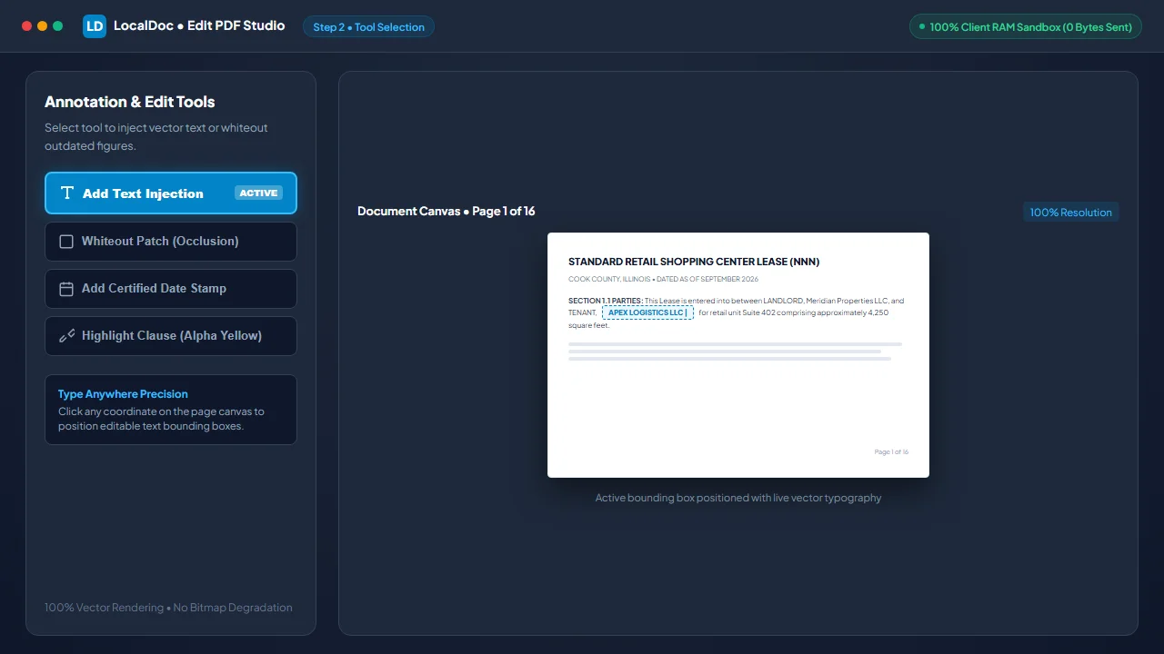The width and height of the screenshot is (1164, 654).
Task: Click "Document Canvas • Page 1 of 16" label
Action: pos(447,212)
